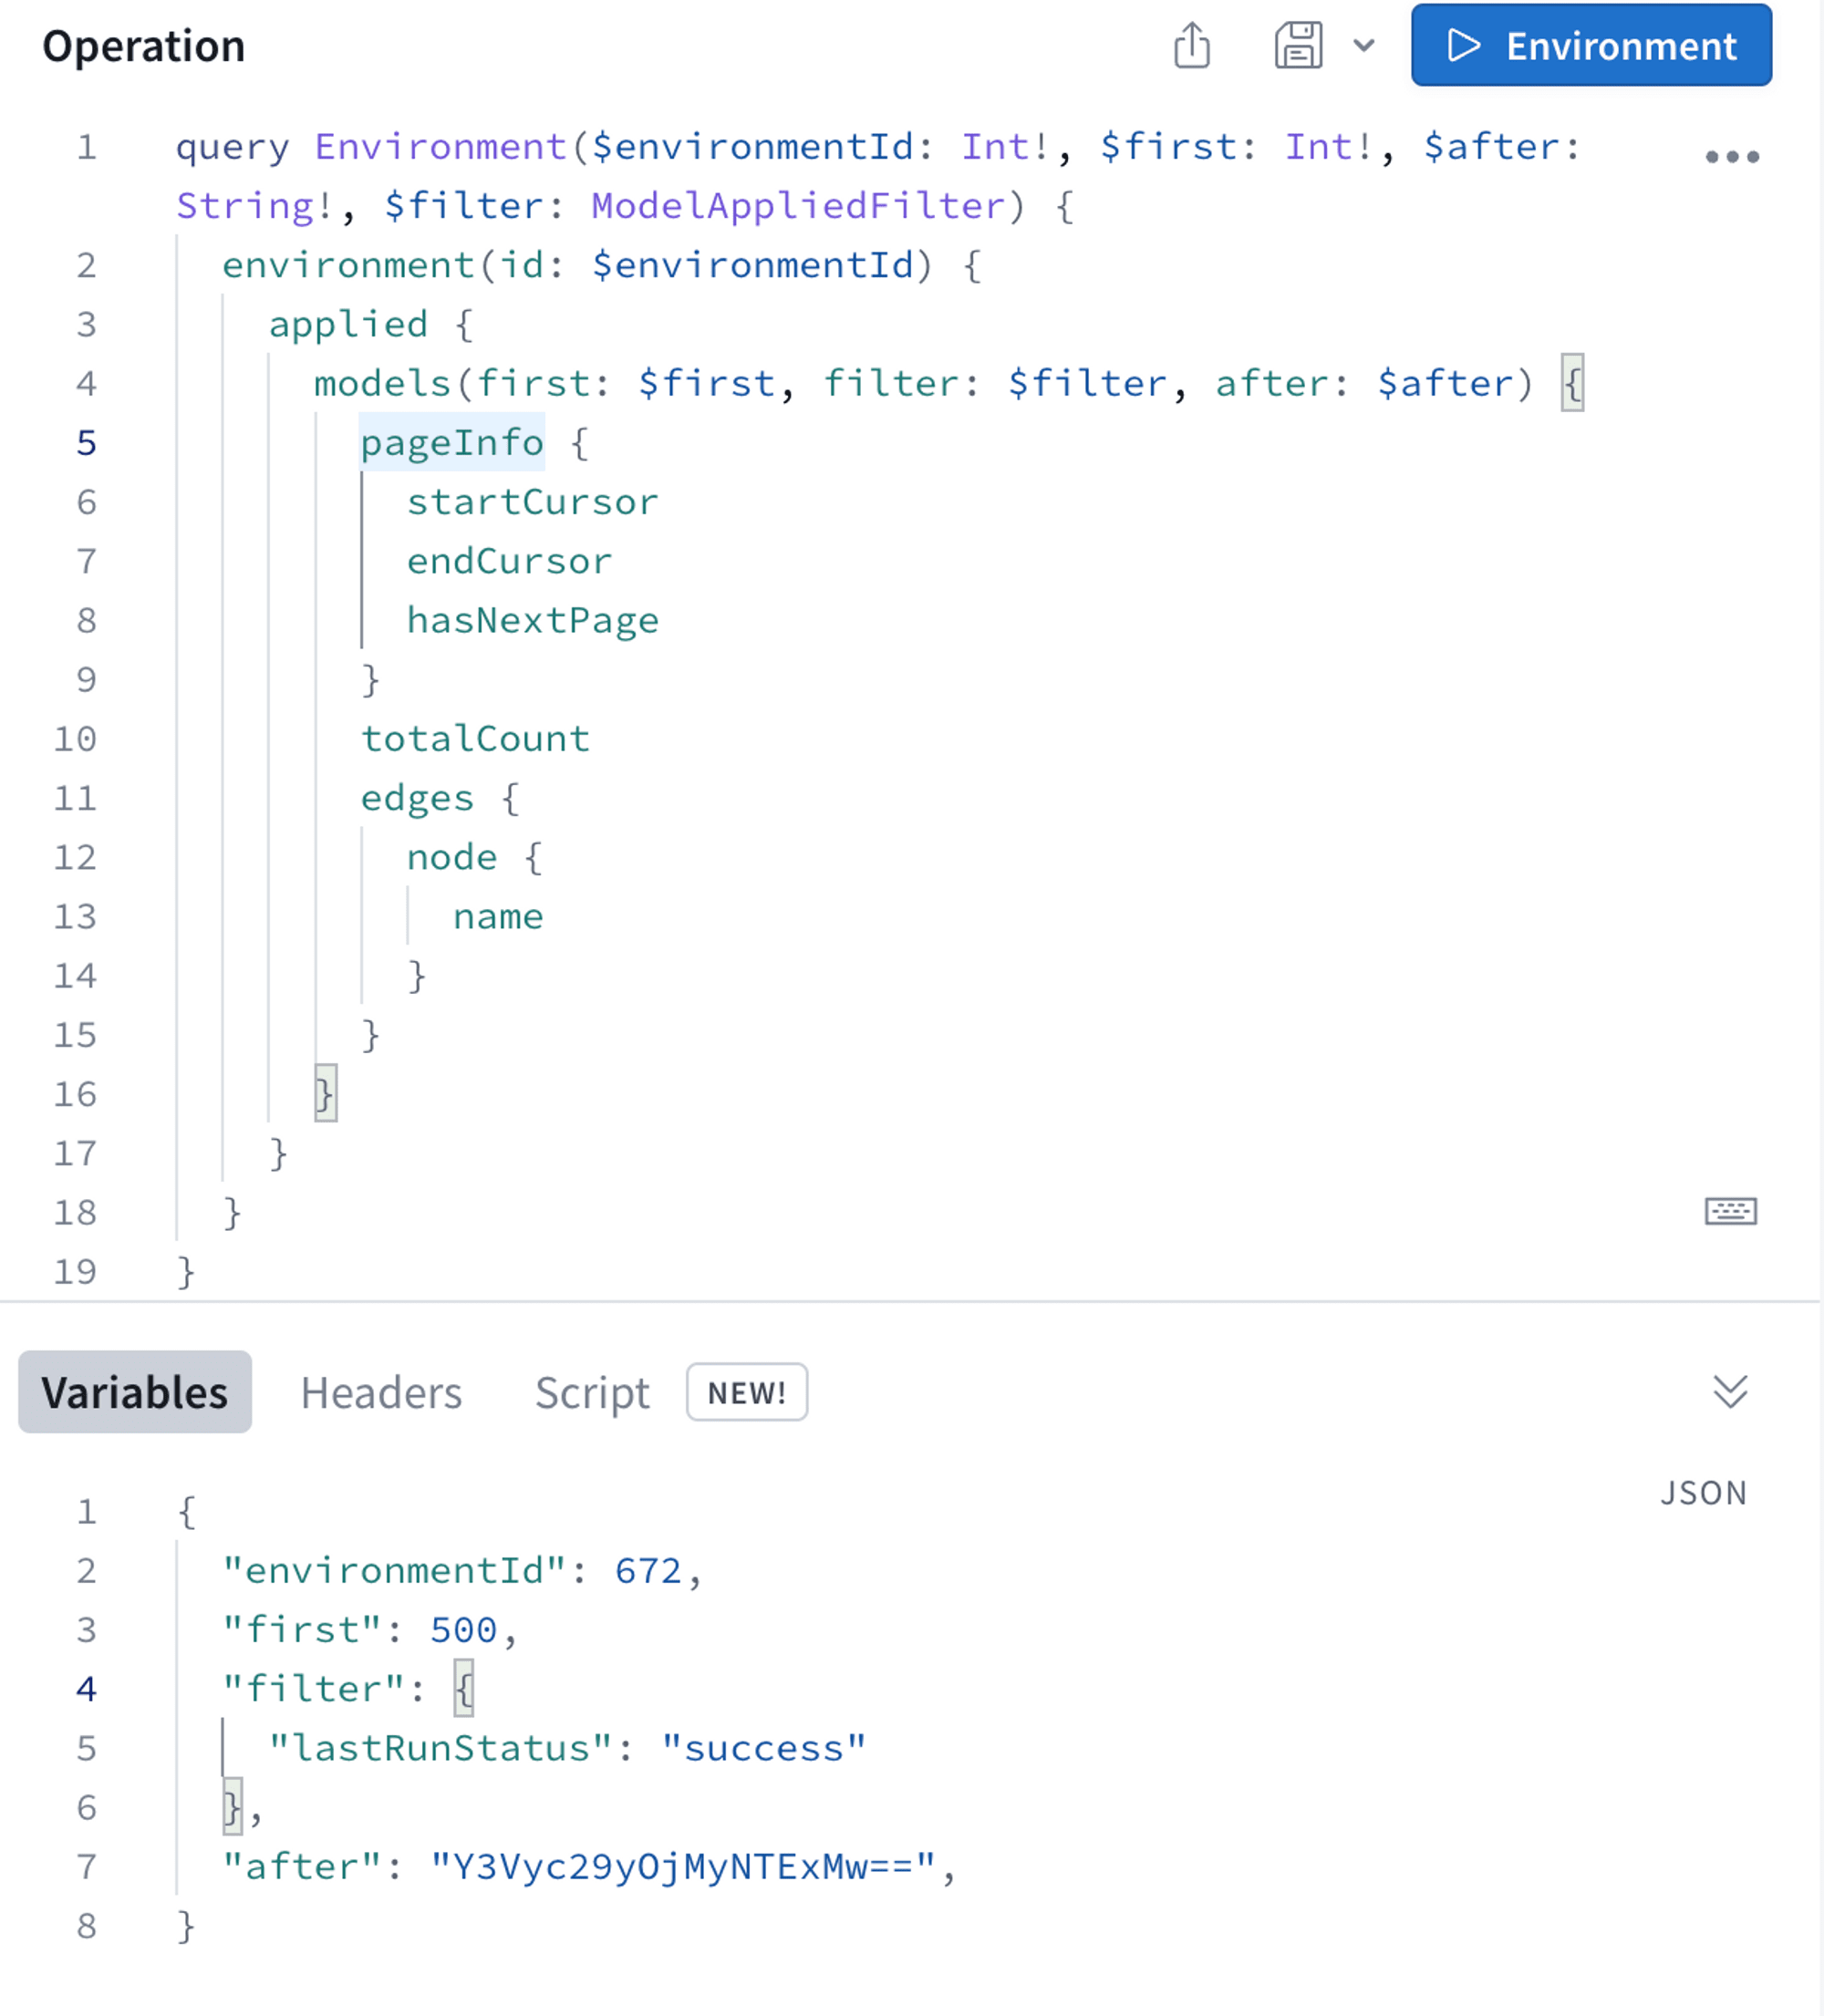Viewport: 1824px width, 2016px height.
Task: Select the Variables tab
Action: point(134,1392)
